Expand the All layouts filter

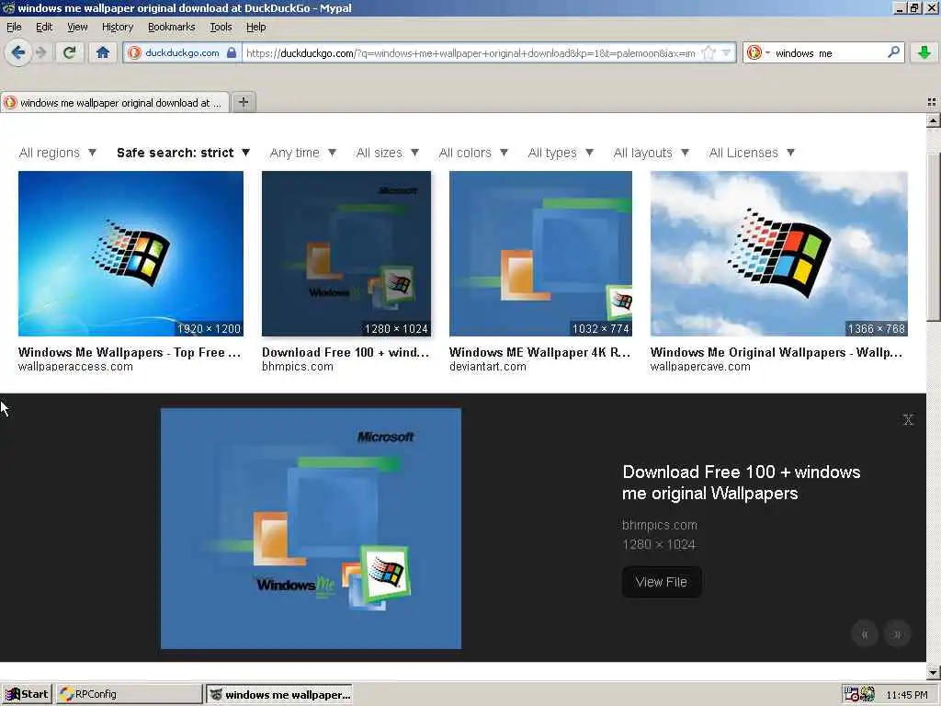click(652, 153)
